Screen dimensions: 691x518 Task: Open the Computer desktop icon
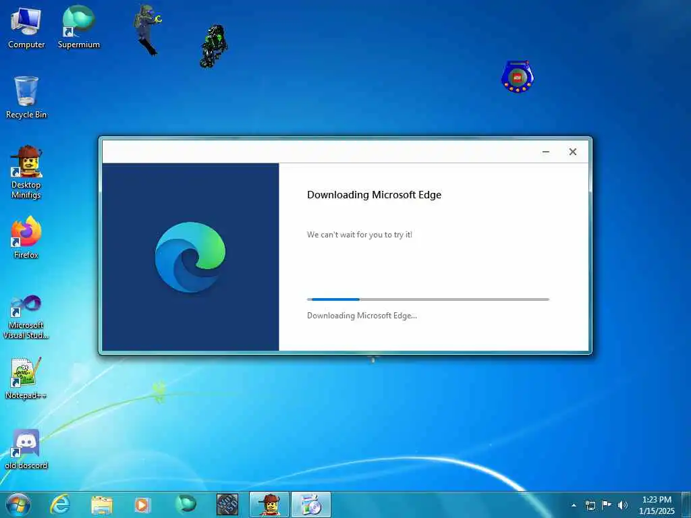click(26, 28)
